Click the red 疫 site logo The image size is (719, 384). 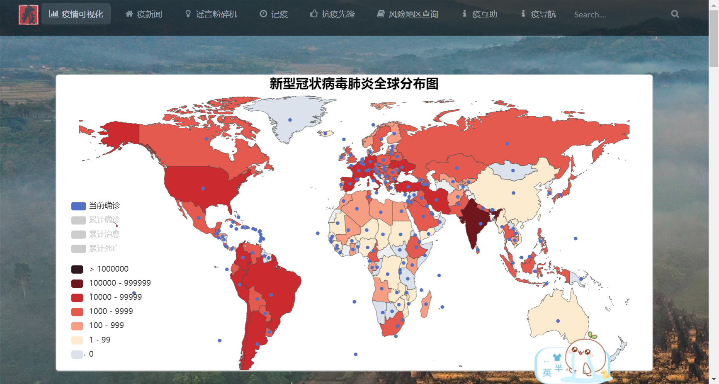pos(29,15)
